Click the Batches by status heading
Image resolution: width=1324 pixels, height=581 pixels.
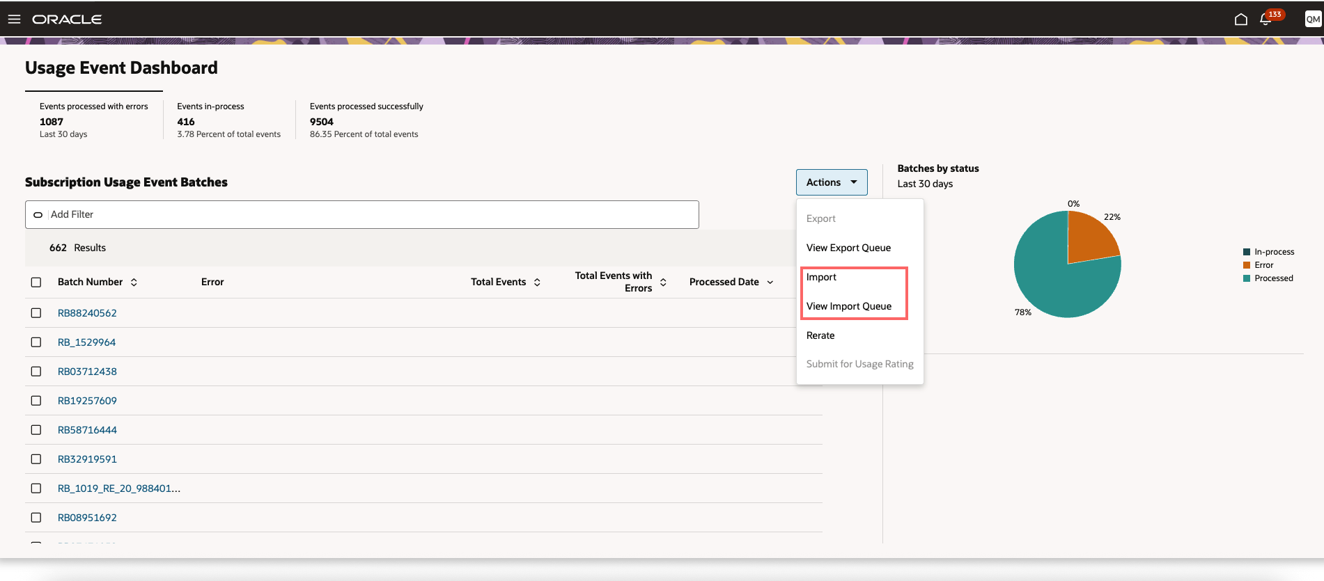pyautogui.click(x=938, y=168)
